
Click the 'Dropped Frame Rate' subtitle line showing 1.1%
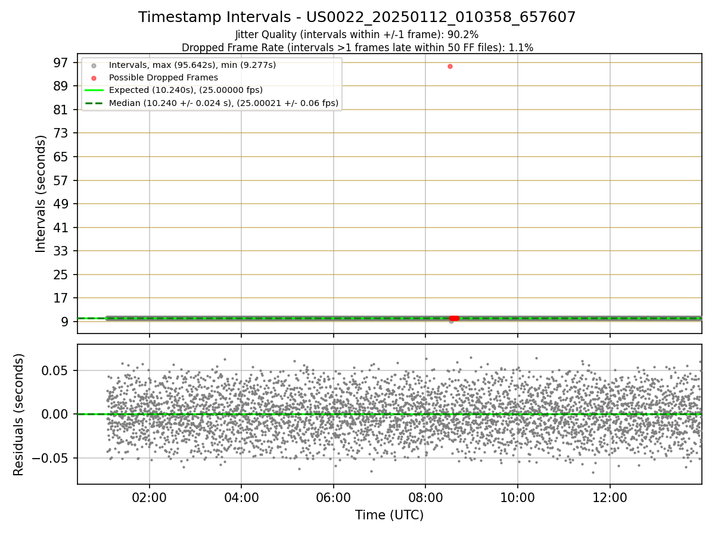coord(357,47)
